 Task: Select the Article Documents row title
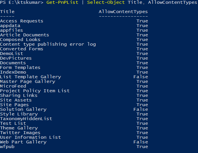(24, 35)
